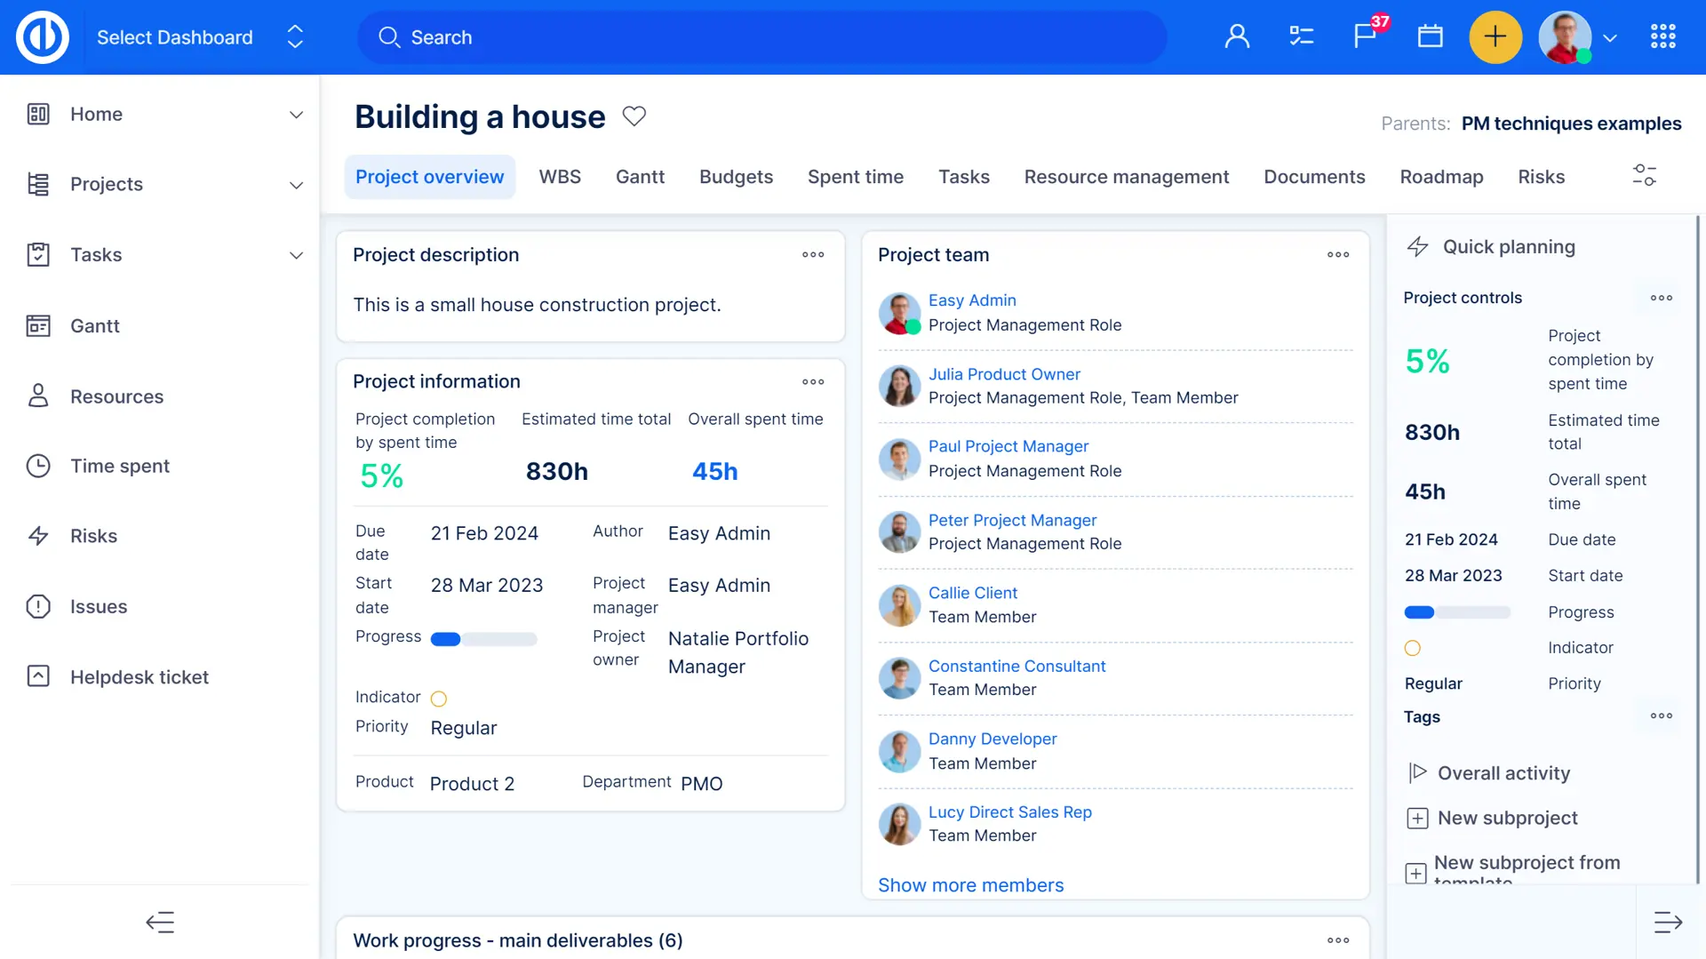The image size is (1706, 959).
Task: Open the task checklist icon in header
Action: (x=1301, y=36)
